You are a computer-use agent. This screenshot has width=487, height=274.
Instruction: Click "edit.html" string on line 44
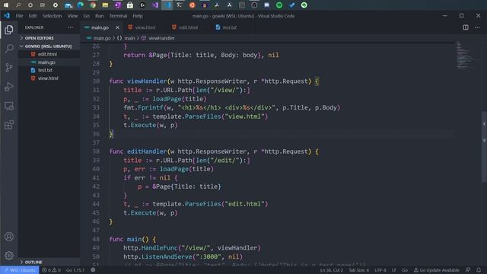pyautogui.click(x=244, y=204)
